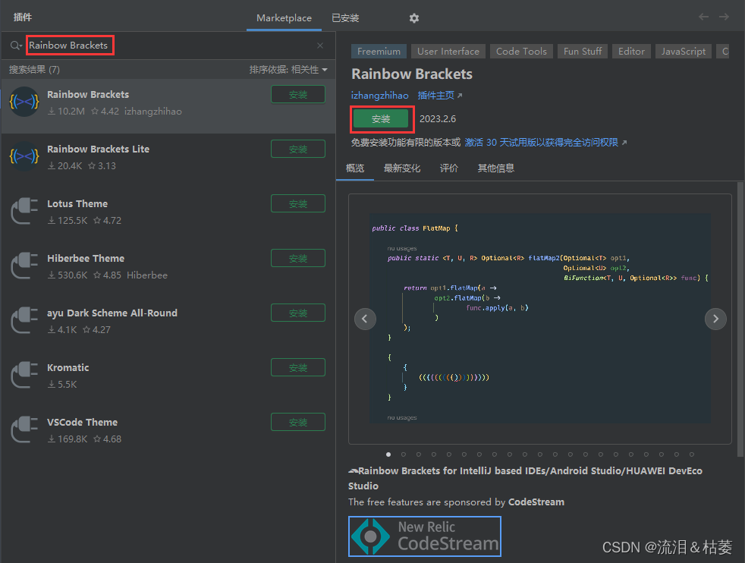Open the plugin settings gear menu
745x563 pixels.
click(x=413, y=18)
